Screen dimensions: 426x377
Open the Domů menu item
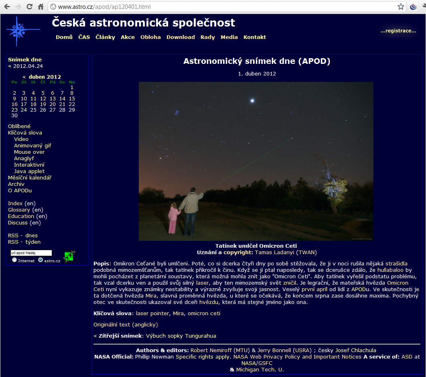(64, 37)
